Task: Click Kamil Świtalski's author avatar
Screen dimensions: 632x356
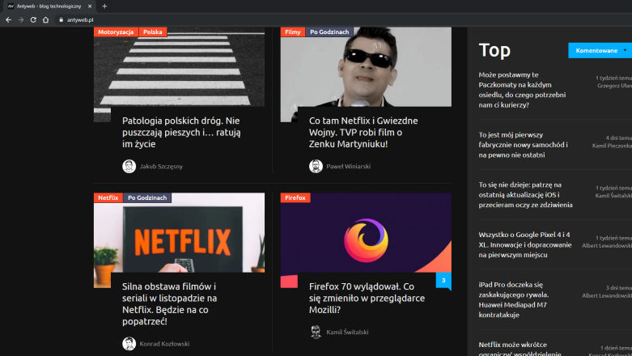Action: (316, 332)
